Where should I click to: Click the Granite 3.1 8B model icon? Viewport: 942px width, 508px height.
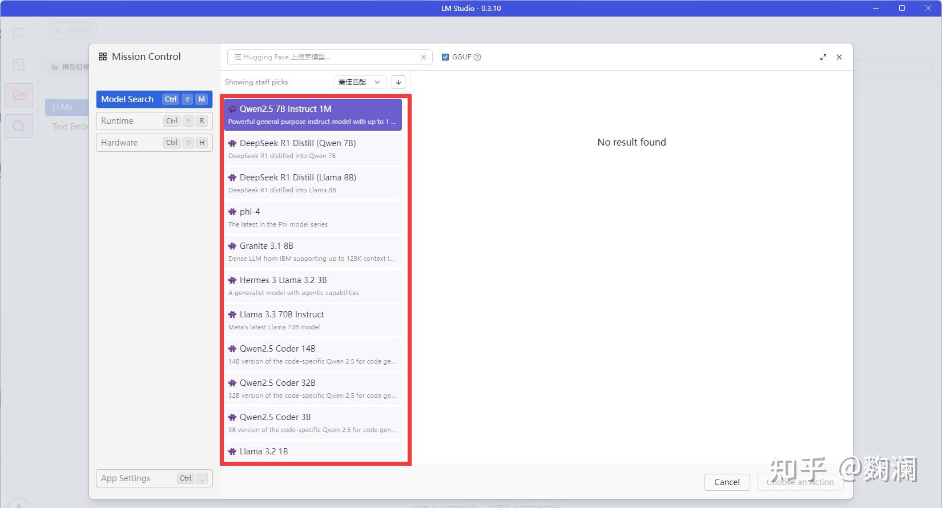[232, 246]
